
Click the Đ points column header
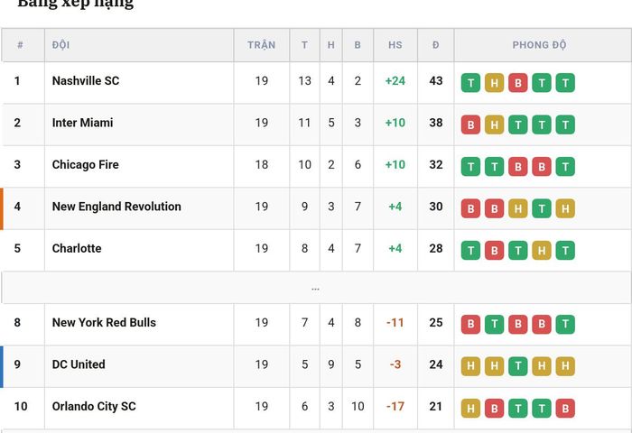pyautogui.click(x=436, y=45)
